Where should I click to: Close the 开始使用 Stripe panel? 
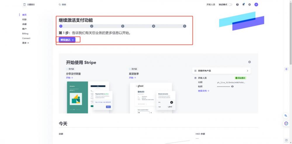click(x=250, y=62)
